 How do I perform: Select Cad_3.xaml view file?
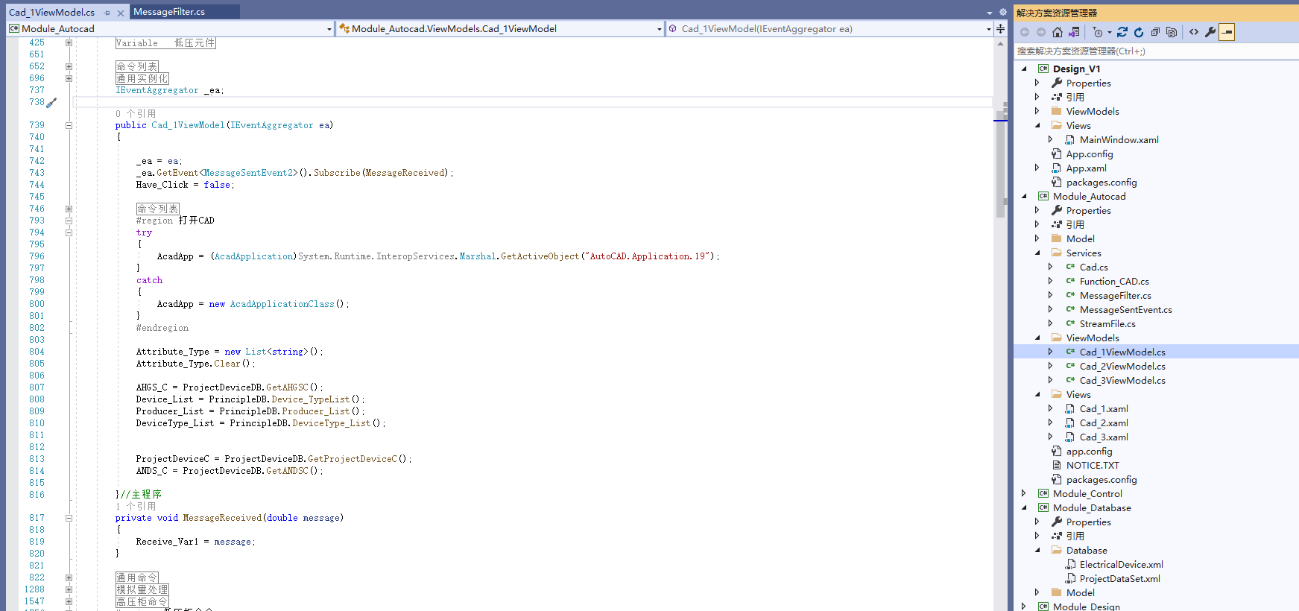point(1104,437)
